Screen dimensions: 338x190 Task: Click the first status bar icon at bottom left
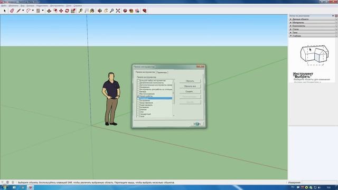tap(2, 182)
